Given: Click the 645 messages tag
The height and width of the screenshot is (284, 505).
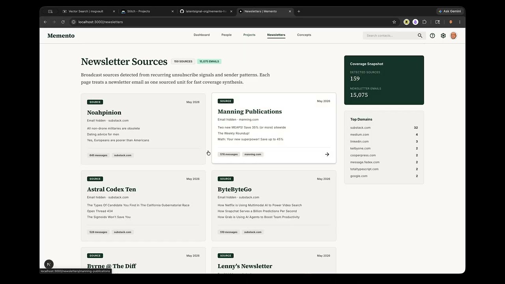Looking at the screenshot, I should 98,155.
